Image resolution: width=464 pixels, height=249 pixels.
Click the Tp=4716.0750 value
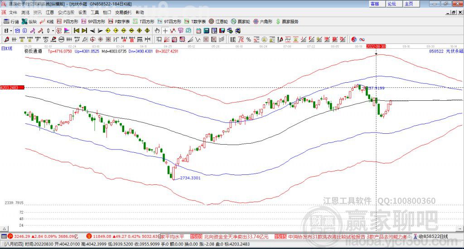click(60, 51)
